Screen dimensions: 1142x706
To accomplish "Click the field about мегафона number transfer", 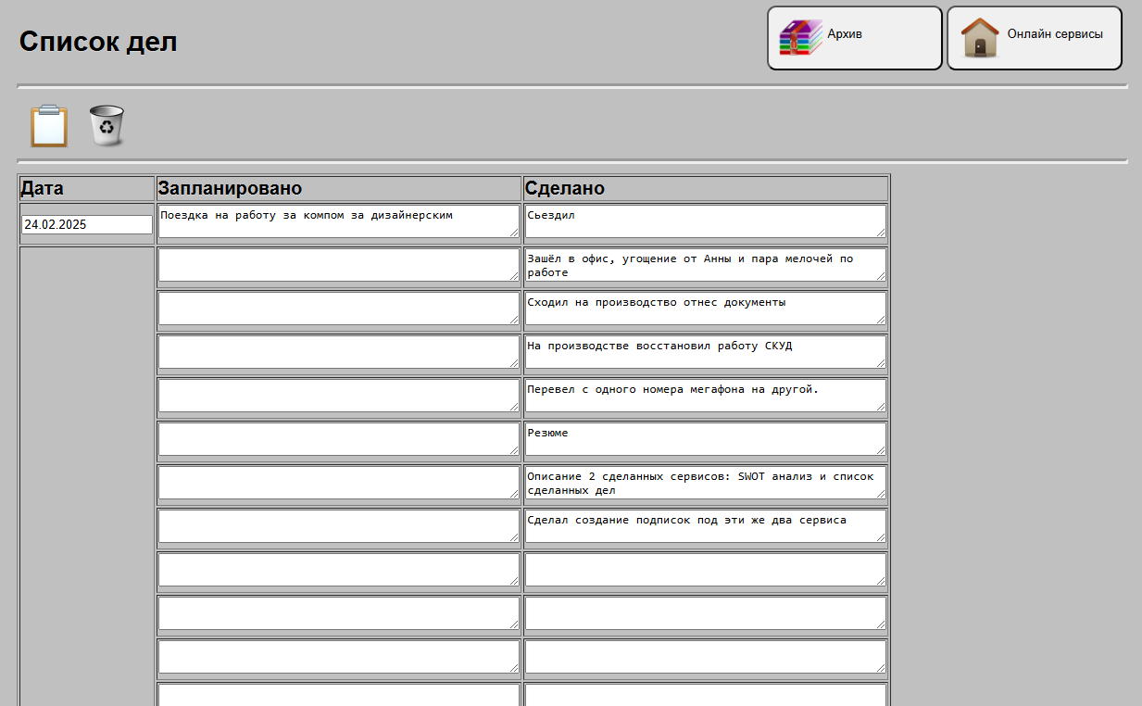I will point(704,395).
